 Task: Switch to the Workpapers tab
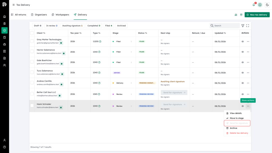(x=60, y=15)
